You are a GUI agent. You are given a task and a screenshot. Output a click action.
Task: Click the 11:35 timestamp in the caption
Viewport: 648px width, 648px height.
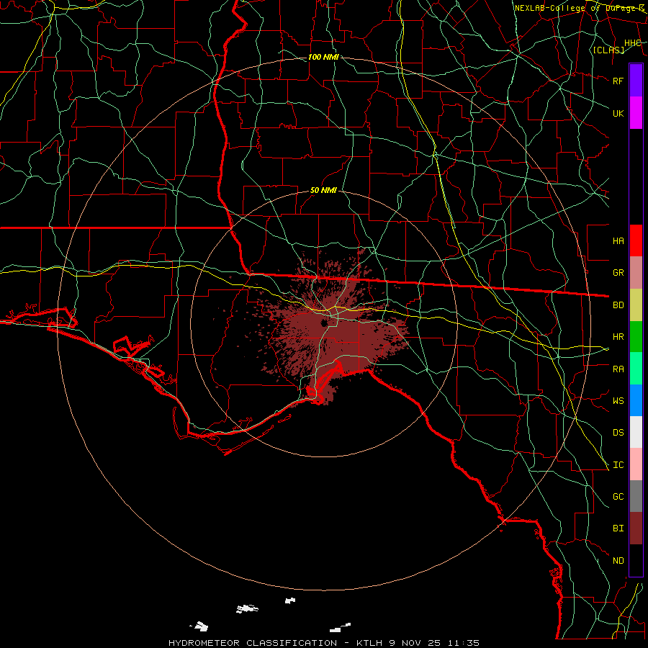point(464,643)
